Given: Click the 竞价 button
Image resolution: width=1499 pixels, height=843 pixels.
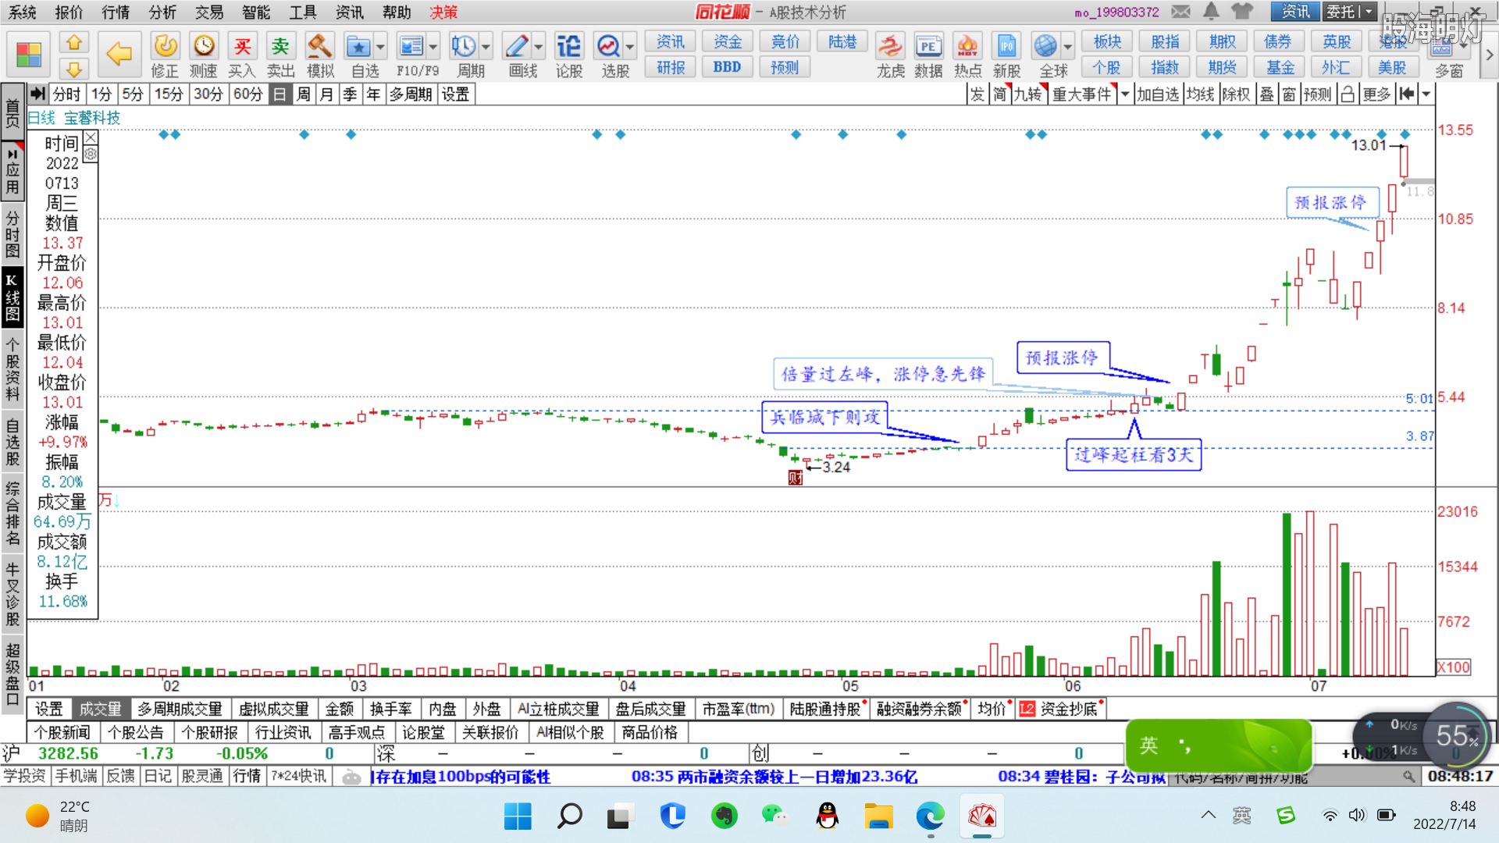Looking at the screenshot, I should point(785,41).
